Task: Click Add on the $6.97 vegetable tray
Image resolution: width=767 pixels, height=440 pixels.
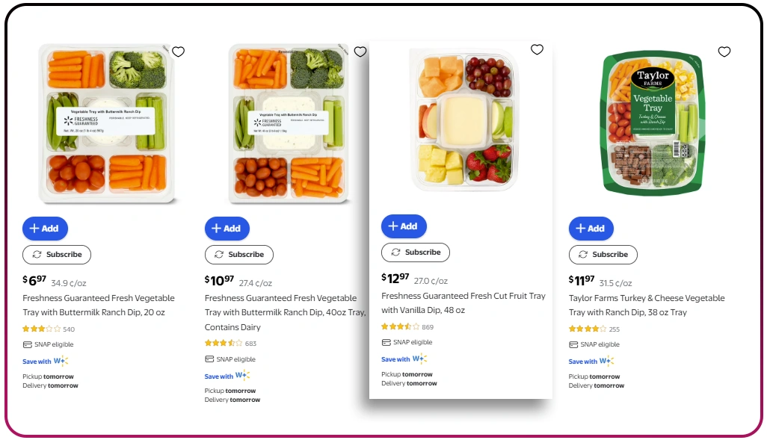Action: click(45, 229)
